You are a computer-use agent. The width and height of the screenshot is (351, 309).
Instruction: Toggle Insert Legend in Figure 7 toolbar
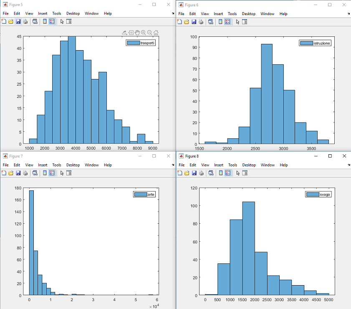pyautogui.click(x=52, y=173)
